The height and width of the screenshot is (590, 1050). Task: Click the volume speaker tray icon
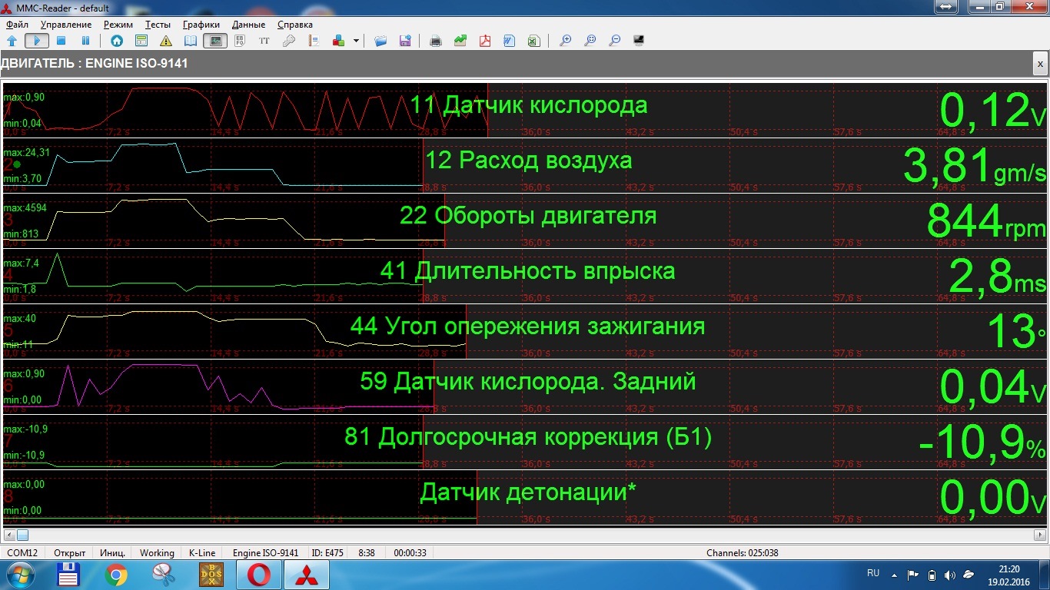coord(951,575)
